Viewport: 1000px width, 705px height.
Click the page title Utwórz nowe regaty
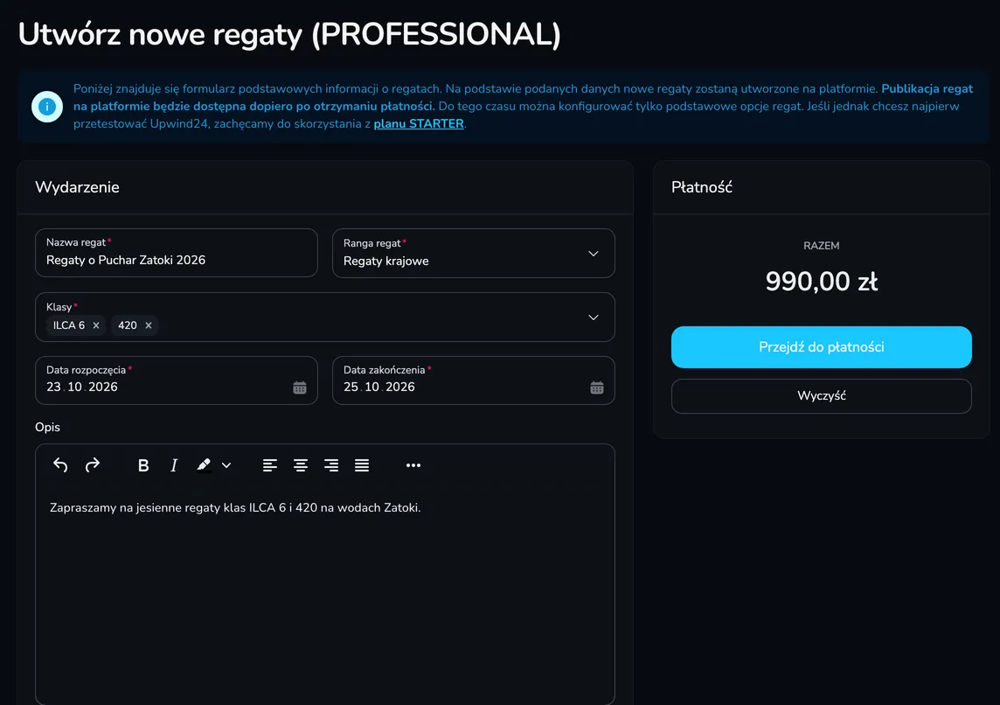click(289, 34)
